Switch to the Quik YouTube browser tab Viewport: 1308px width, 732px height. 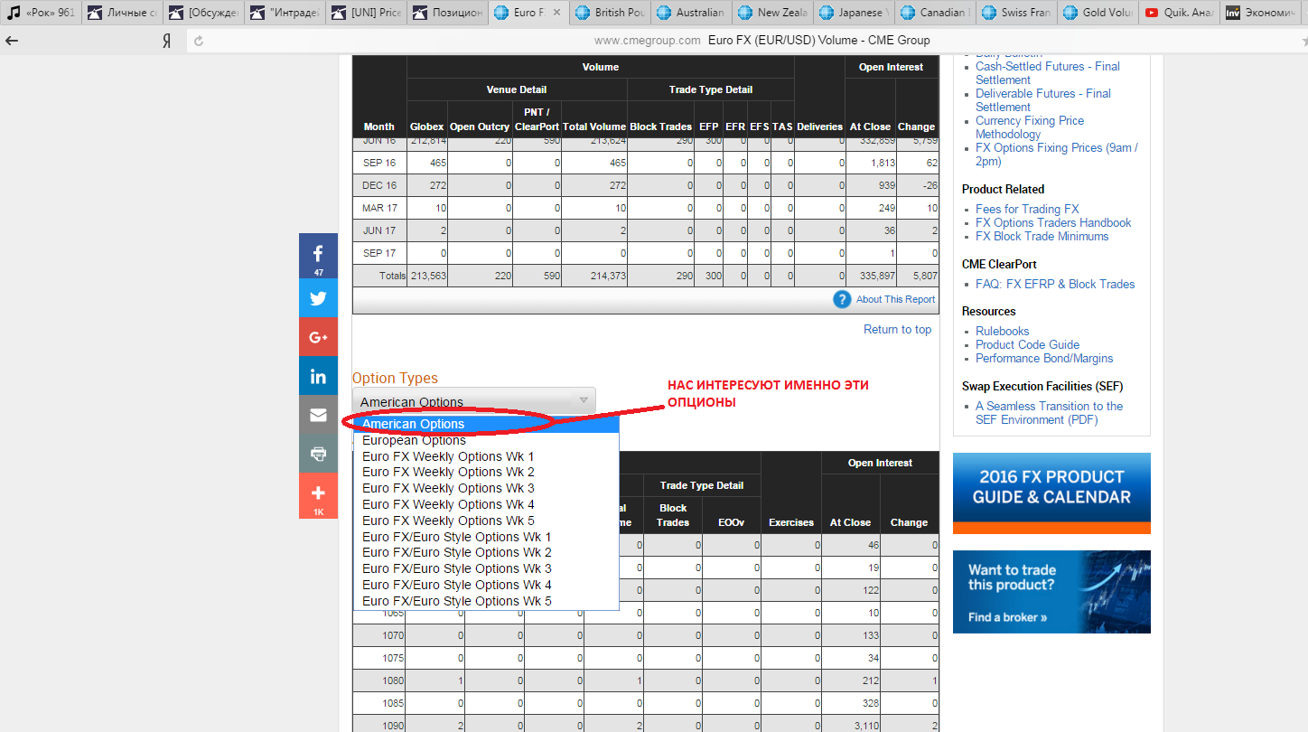1179,13
